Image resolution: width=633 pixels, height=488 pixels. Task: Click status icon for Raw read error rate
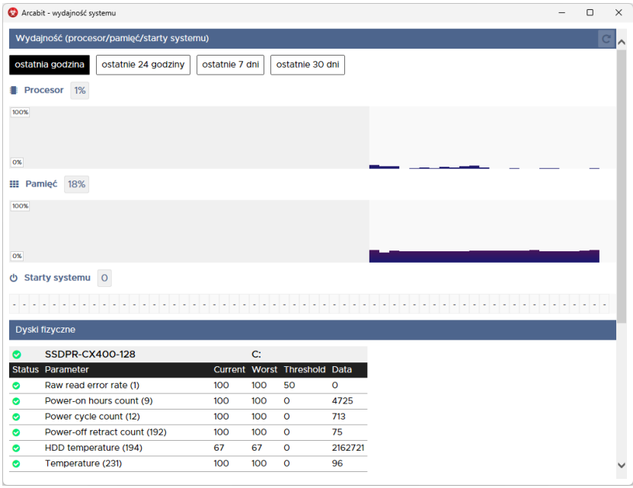[x=16, y=385]
